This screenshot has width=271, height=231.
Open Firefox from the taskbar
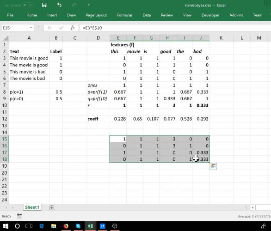click(x=66, y=226)
